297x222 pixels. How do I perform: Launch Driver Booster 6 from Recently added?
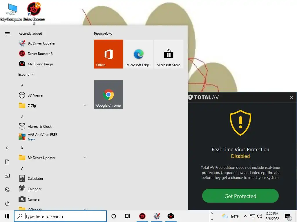52,53
